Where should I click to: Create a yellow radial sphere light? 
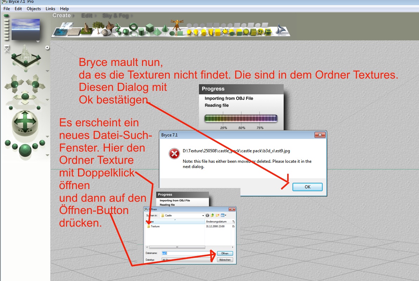pyautogui.click(x=189, y=32)
